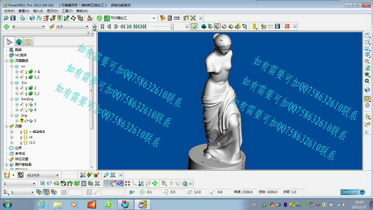Save the project with the floppy icon

pyautogui.click(x=13, y=18)
